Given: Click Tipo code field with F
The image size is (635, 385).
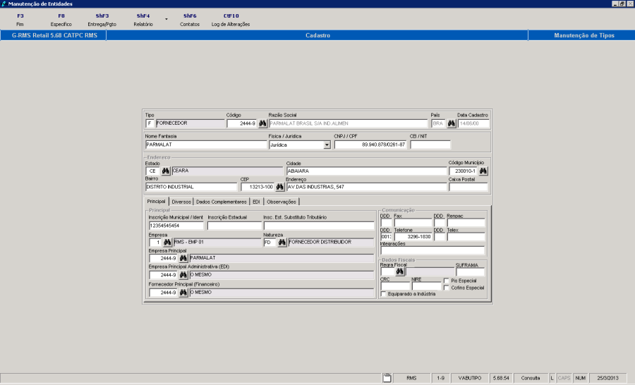Looking at the screenshot, I should [x=150, y=123].
